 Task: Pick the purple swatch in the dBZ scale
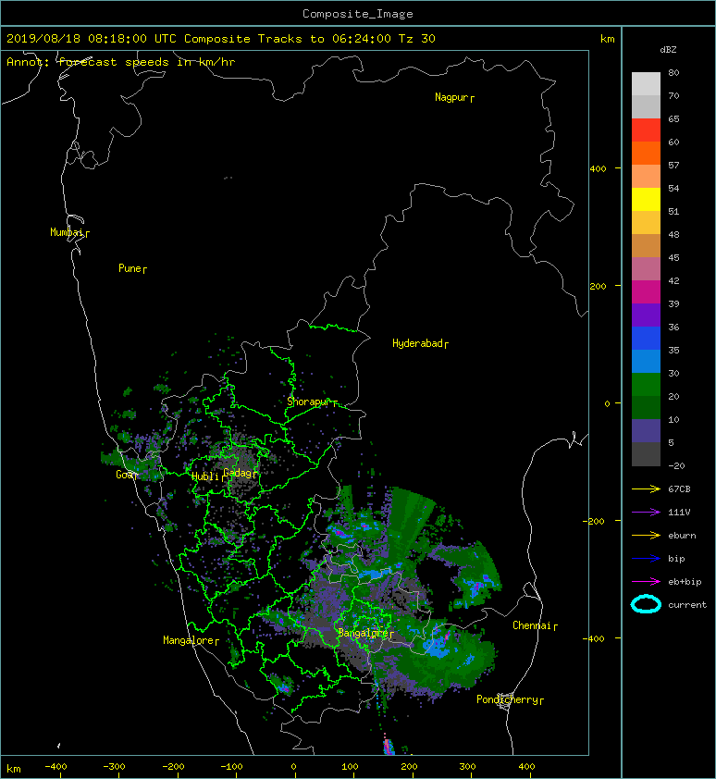click(646, 315)
